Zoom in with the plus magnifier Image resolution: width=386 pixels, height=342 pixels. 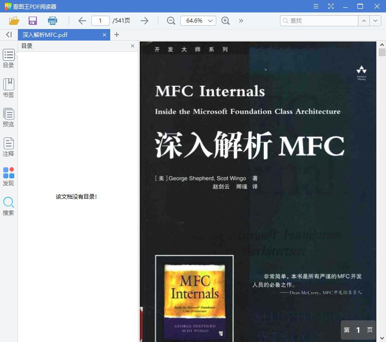[x=226, y=21]
